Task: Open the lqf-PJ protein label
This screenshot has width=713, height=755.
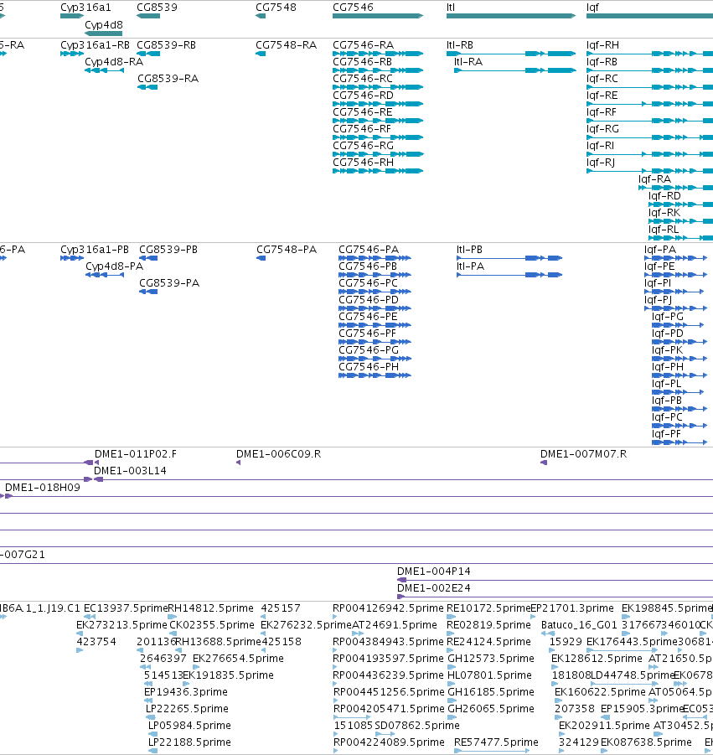Action: click(x=658, y=300)
